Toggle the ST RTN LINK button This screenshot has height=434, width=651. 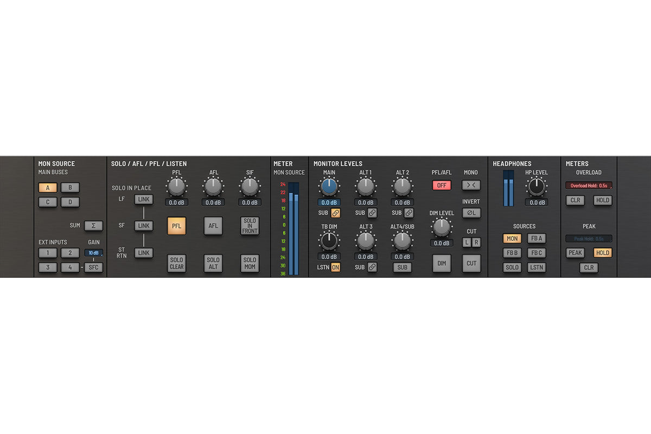click(x=144, y=253)
